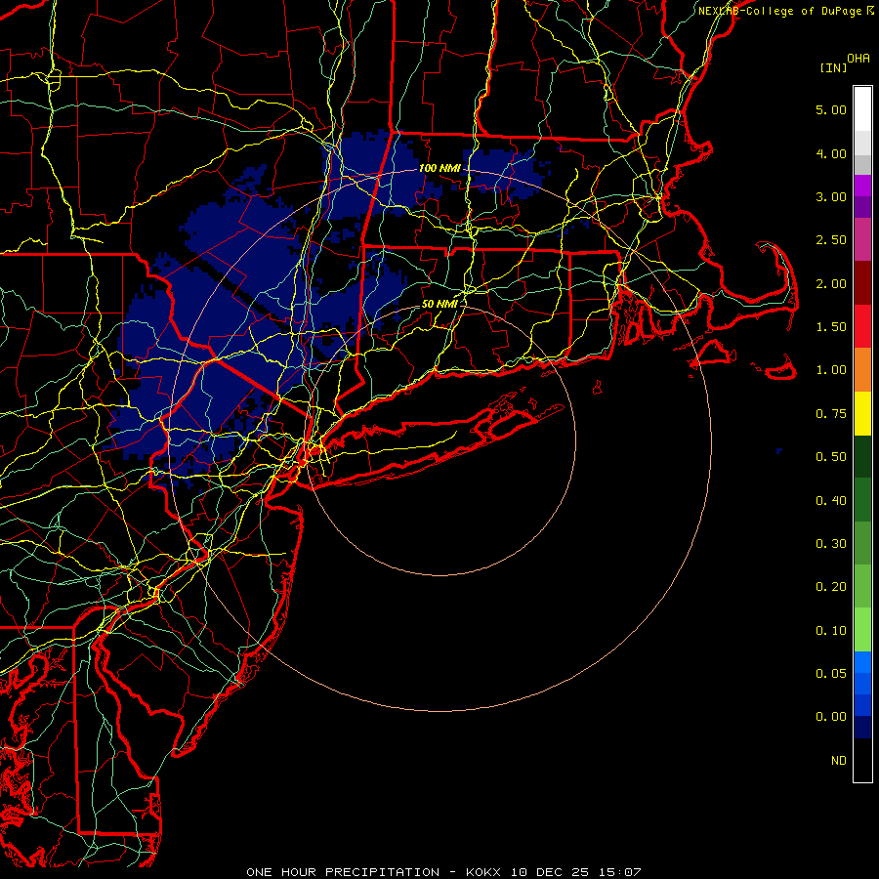Click the "0.20" legend value

831,587
